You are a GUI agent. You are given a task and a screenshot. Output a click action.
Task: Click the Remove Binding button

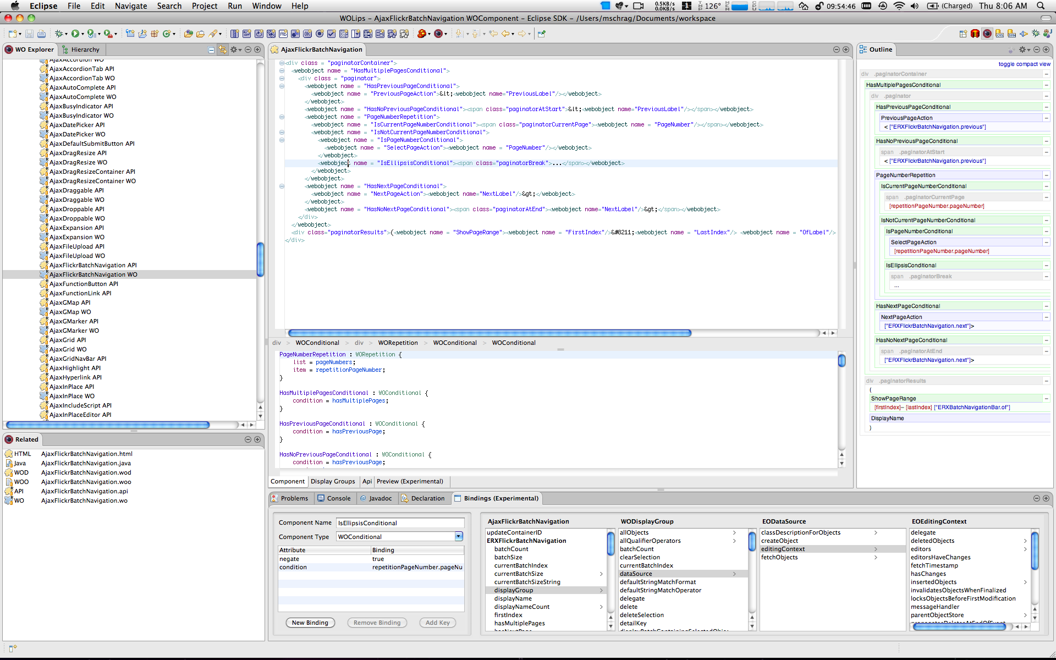[x=377, y=623]
